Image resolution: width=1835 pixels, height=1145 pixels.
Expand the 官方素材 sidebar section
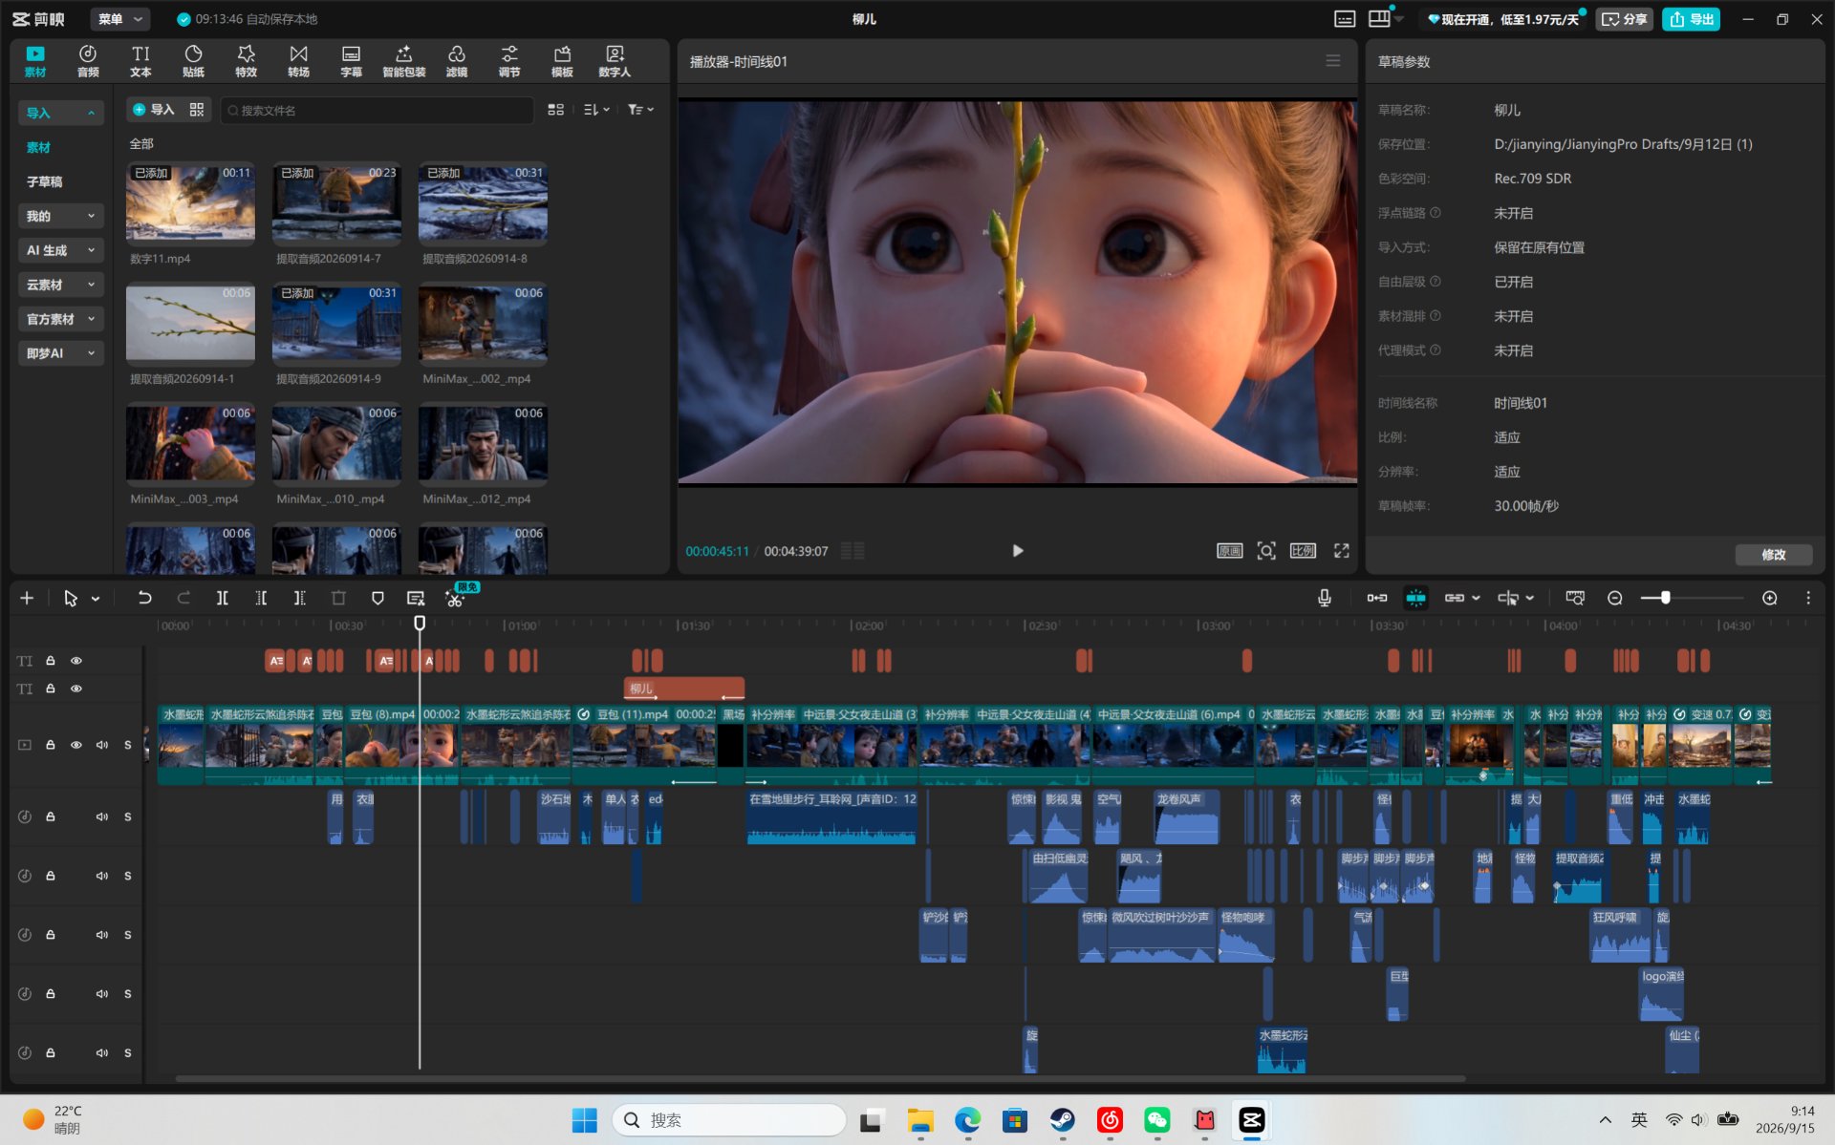pyautogui.click(x=60, y=319)
